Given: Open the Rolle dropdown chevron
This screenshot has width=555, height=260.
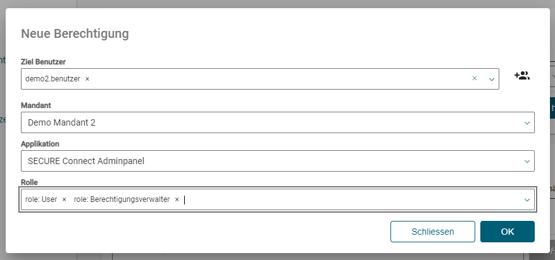Looking at the screenshot, I should click(527, 199).
